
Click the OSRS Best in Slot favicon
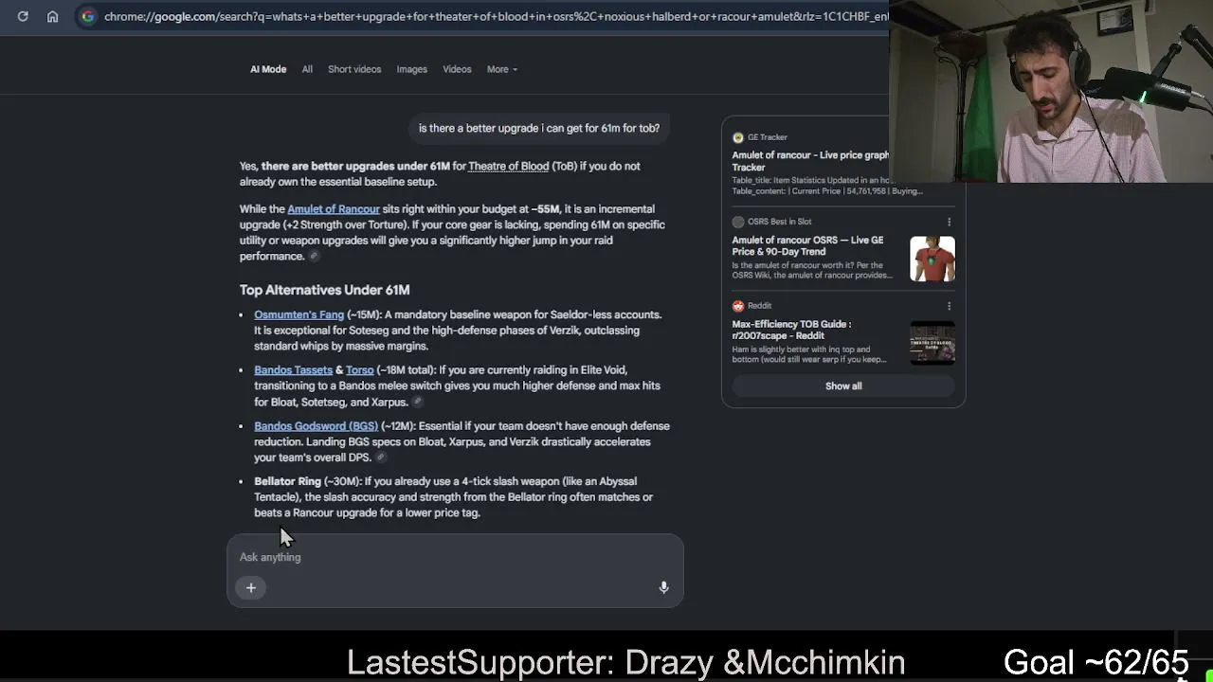(738, 222)
